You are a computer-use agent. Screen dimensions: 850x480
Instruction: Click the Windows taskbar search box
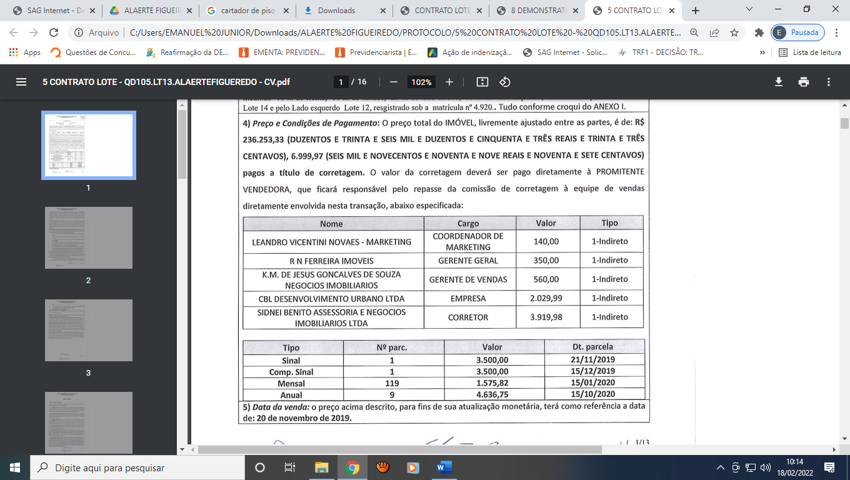coord(137,467)
